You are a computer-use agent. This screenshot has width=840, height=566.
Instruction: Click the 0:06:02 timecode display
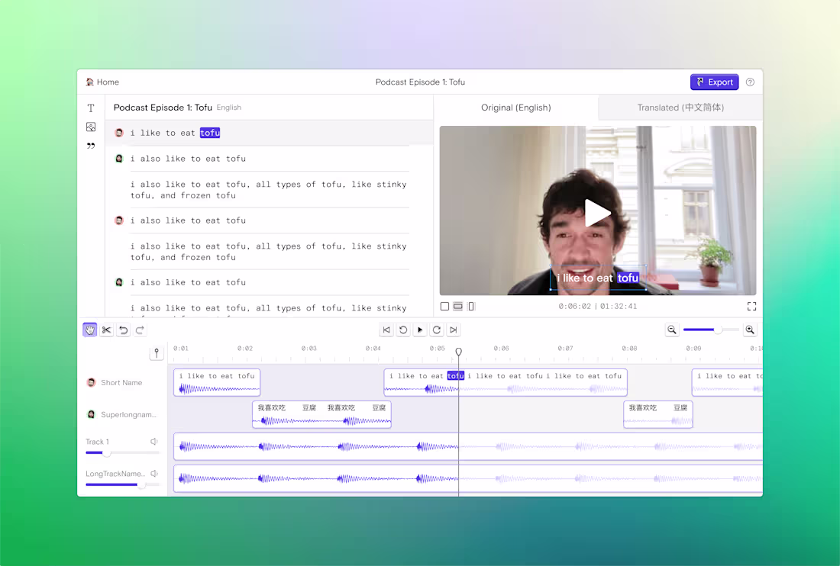[574, 306]
